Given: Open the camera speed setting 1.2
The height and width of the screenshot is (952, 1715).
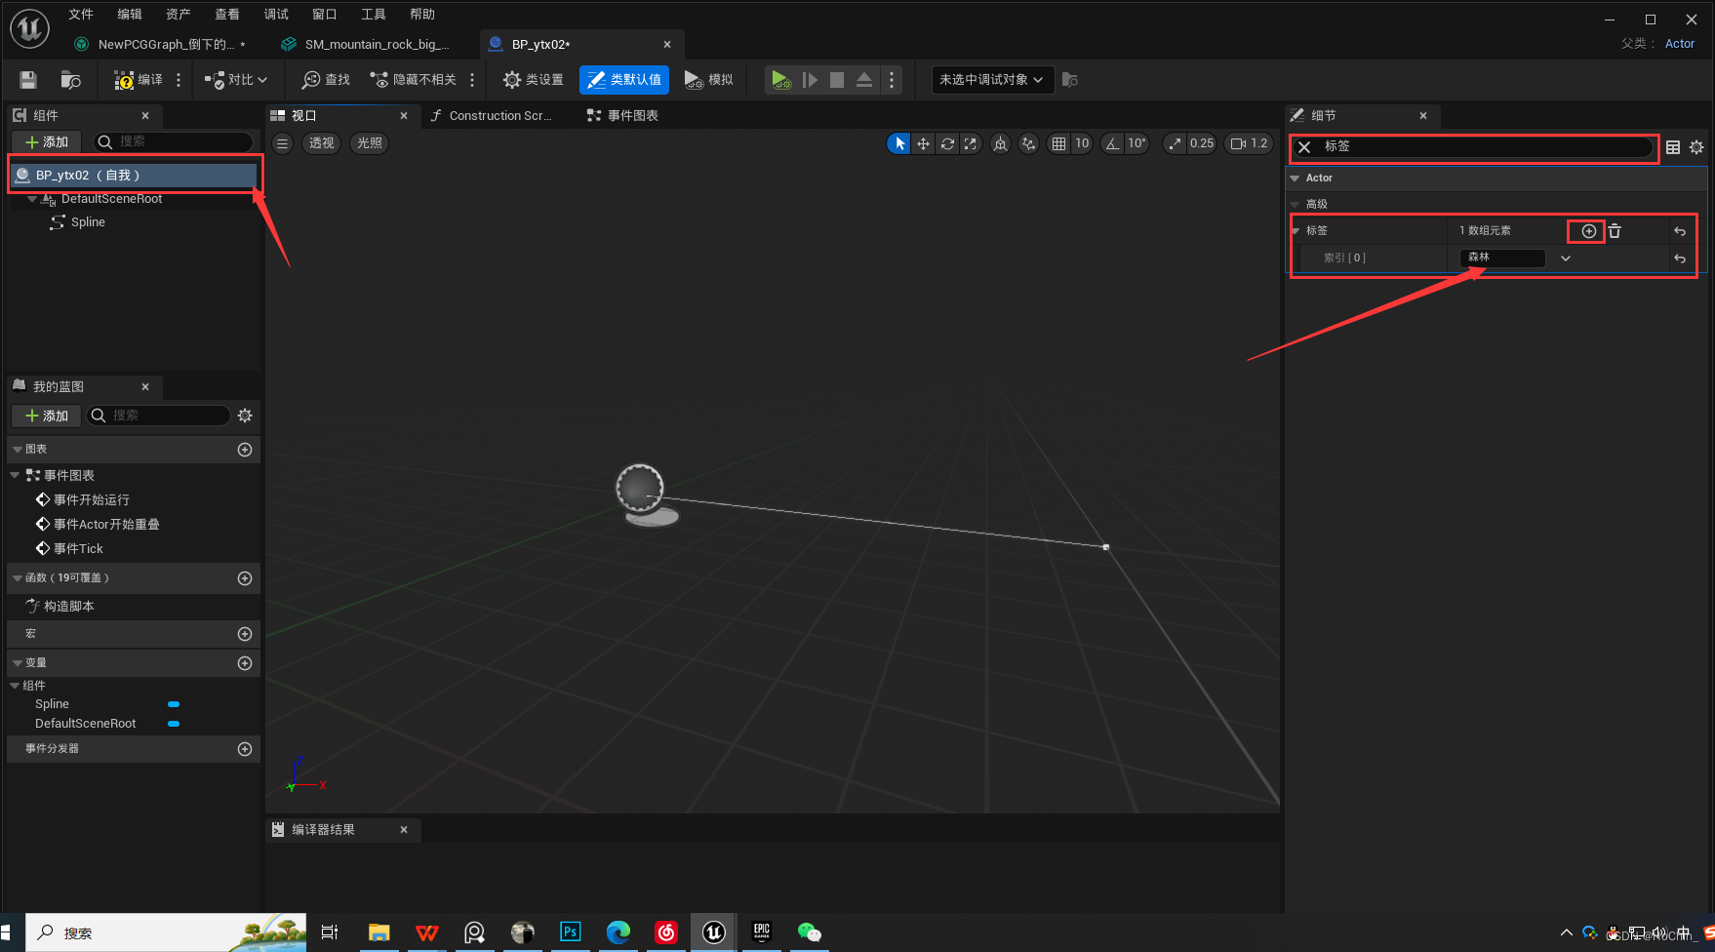Looking at the screenshot, I should (1249, 143).
